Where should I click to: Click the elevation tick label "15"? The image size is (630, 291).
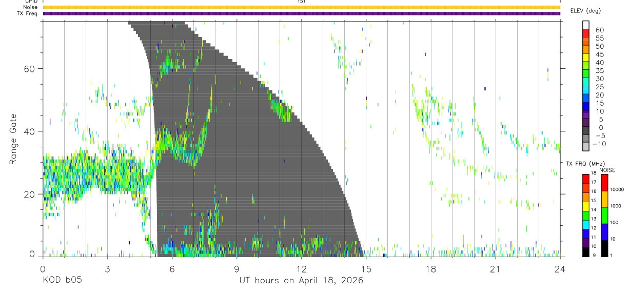coord(599,103)
